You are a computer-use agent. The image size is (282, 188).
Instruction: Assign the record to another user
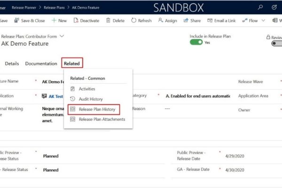pos(167,21)
